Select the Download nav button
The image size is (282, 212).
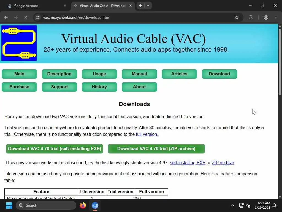point(219,74)
